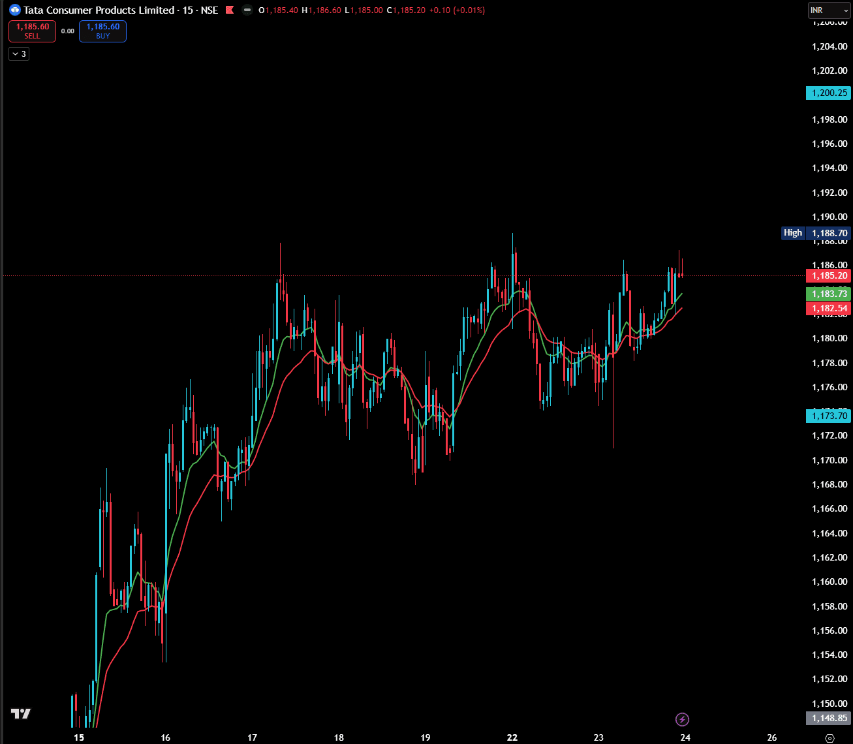
Task: Click the low price value L1,185.00
Action: [x=364, y=10]
